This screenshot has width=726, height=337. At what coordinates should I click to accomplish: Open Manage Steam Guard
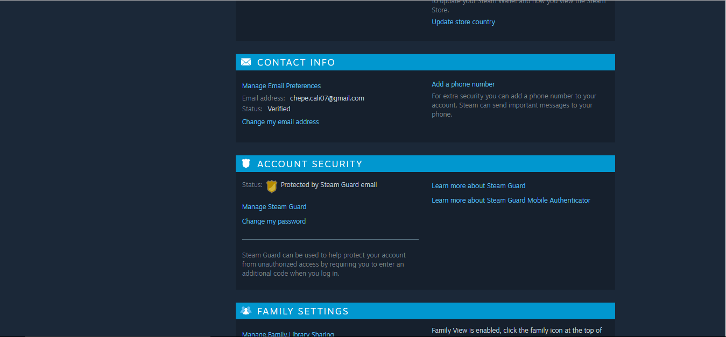(x=274, y=206)
